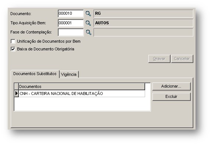Focus the Documento code field 000010
Viewport: 211px width, 145px height.
tap(71, 14)
